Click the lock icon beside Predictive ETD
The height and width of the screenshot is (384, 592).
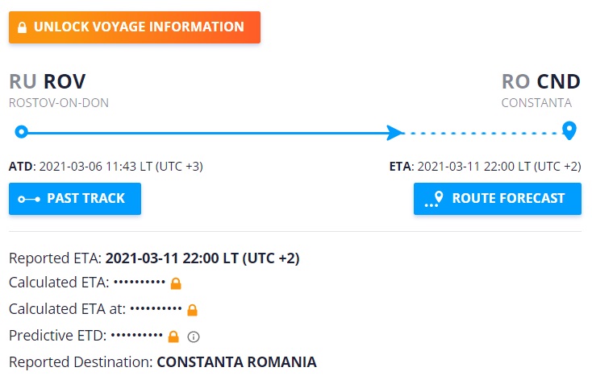coord(173,336)
